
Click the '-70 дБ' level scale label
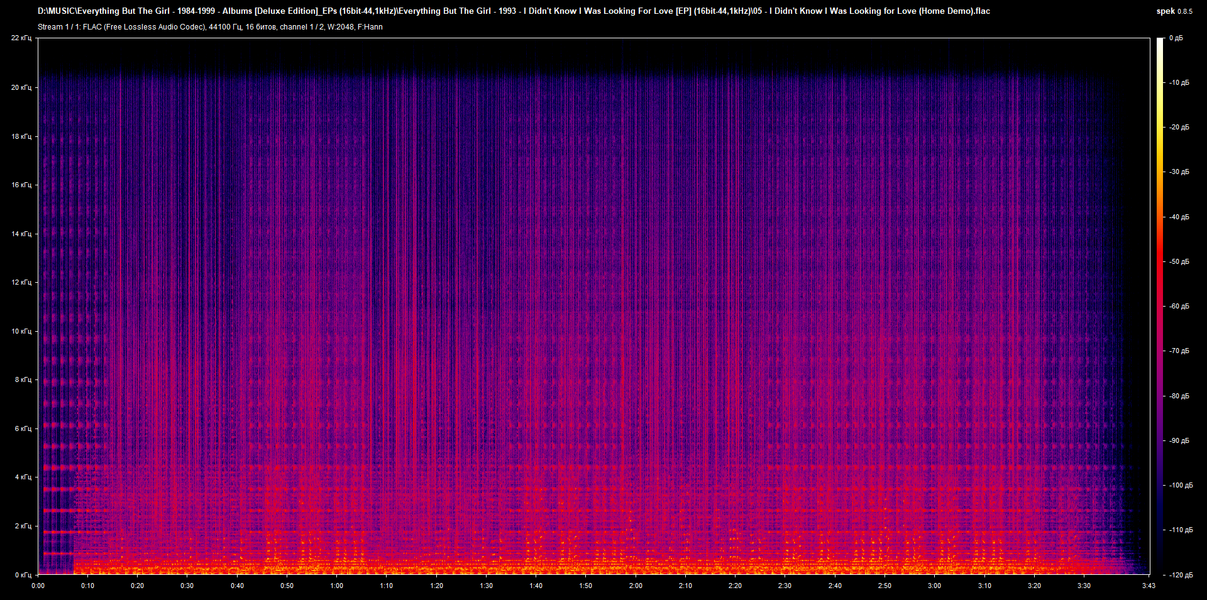[1179, 351]
